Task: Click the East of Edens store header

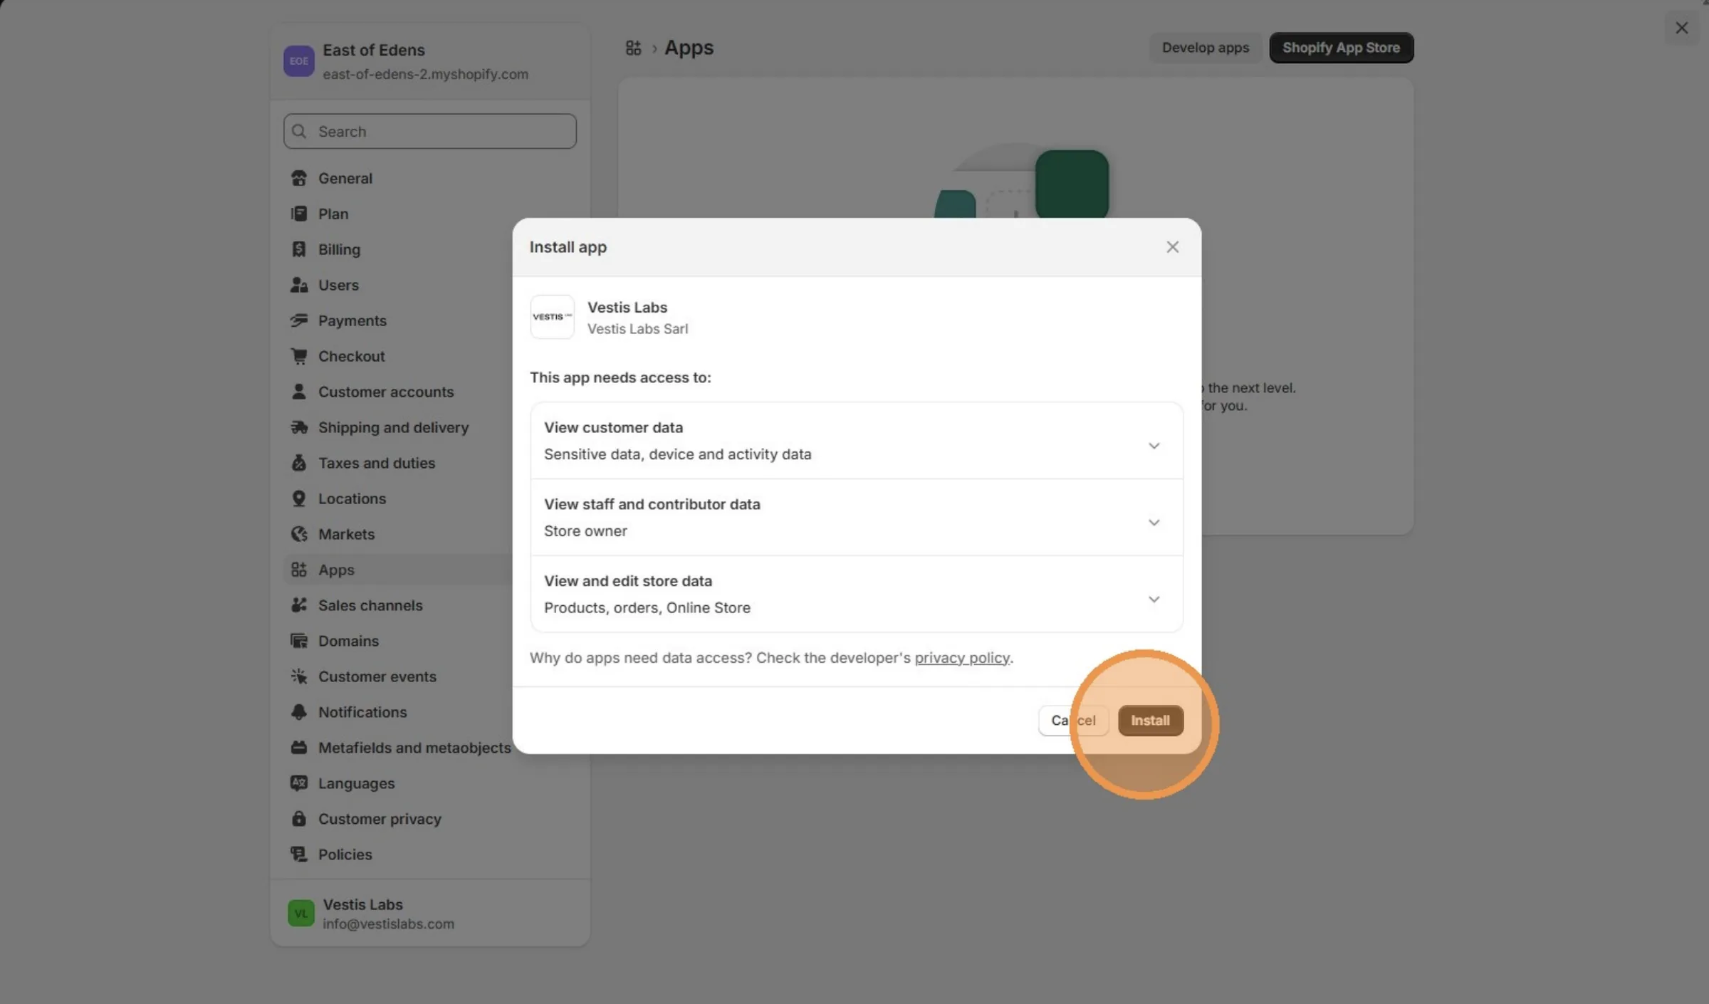Action: pyautogui.click(x=430, y=61)
